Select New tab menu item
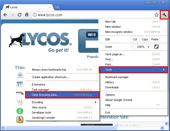Screen dimensions: 170x131 pyautogui.click(x=133, y=22)
